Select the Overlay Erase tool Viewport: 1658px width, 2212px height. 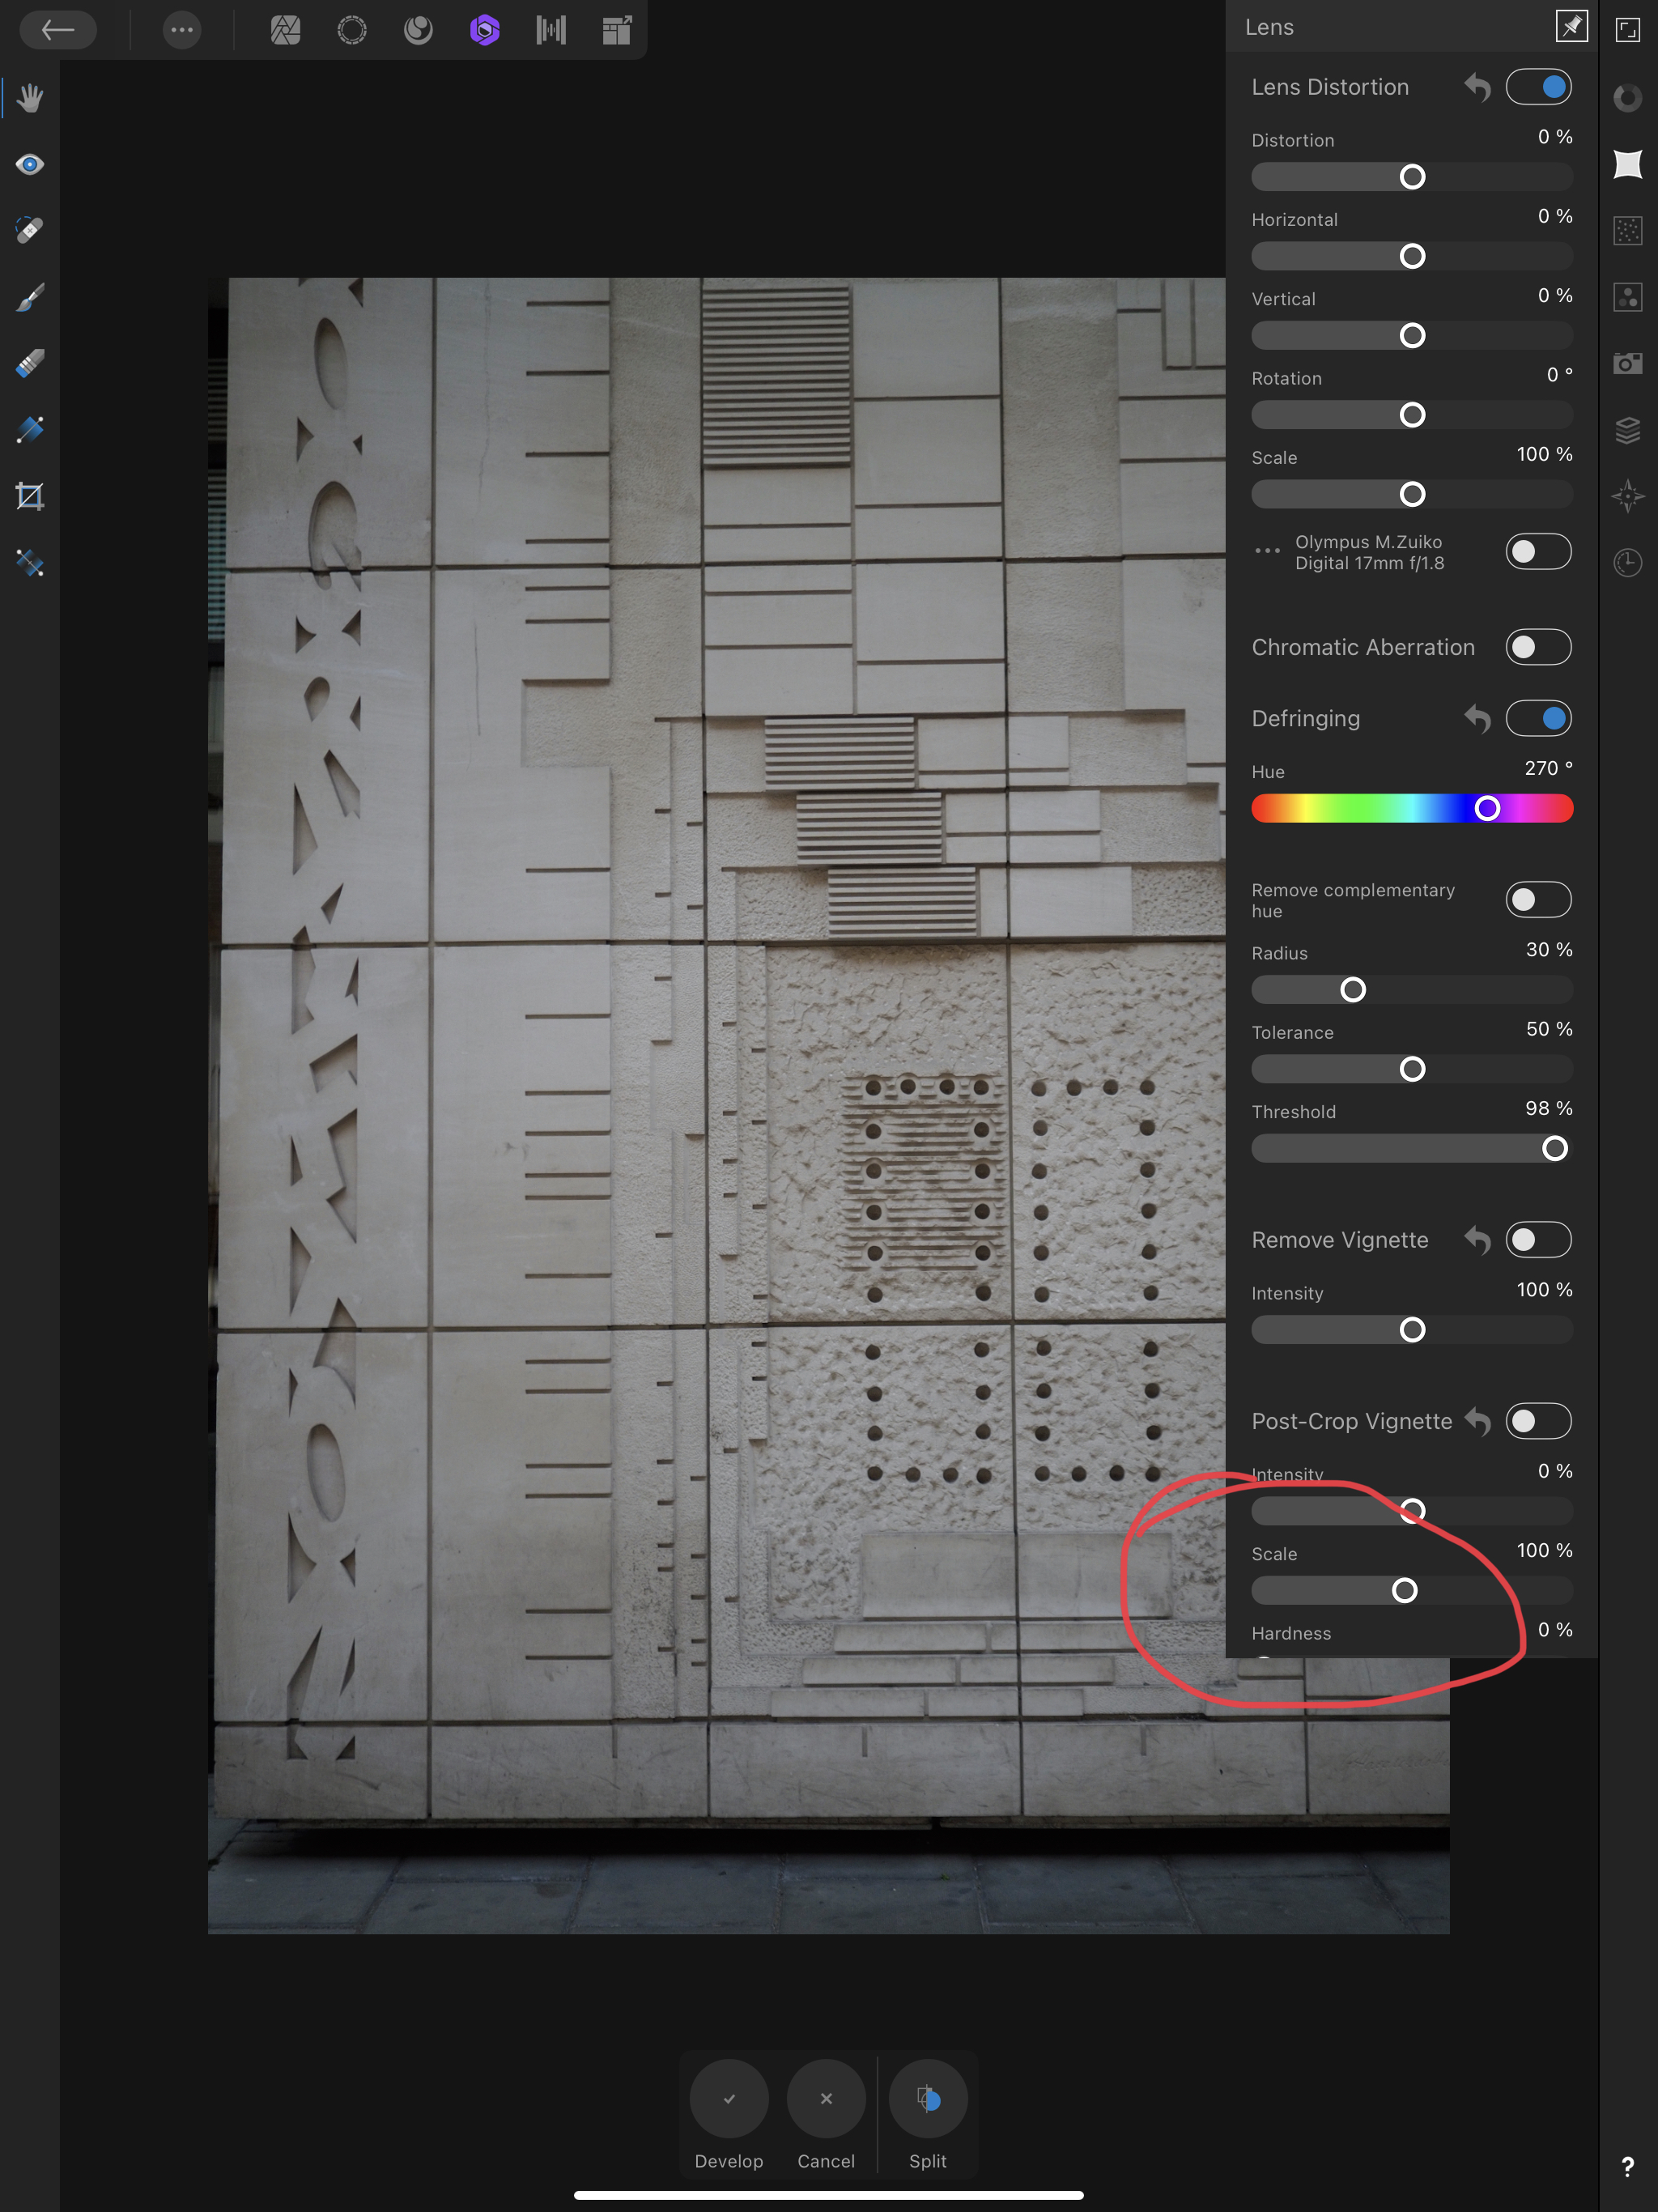(x=30, y=363)
